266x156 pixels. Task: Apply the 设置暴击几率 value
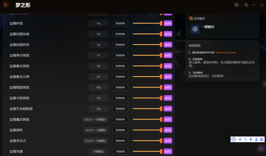coord(168,77)
